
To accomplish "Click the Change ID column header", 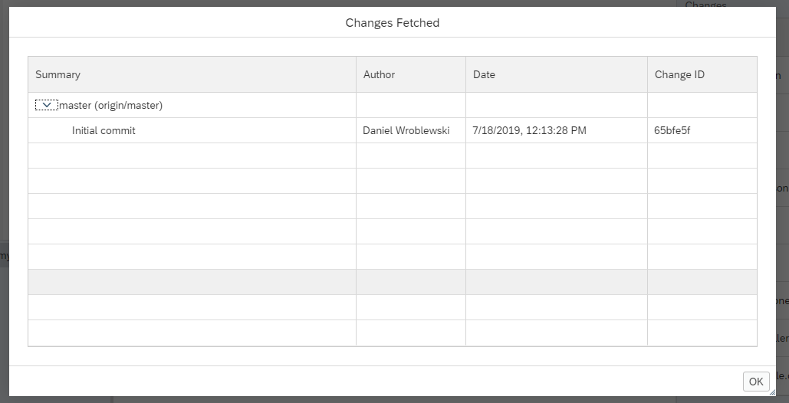I will coord(702,74).
